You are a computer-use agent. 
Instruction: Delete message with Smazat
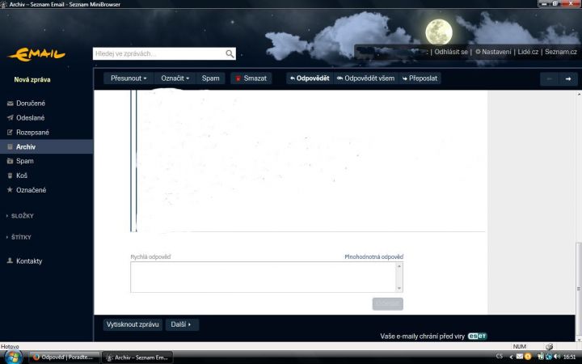(x=251, y=78)
